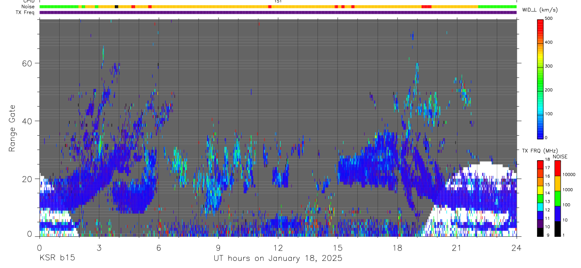The image size is (581, 268).
Task: Click the yellow swatch in the TX FRQ legend
Action: click(540, 190)
